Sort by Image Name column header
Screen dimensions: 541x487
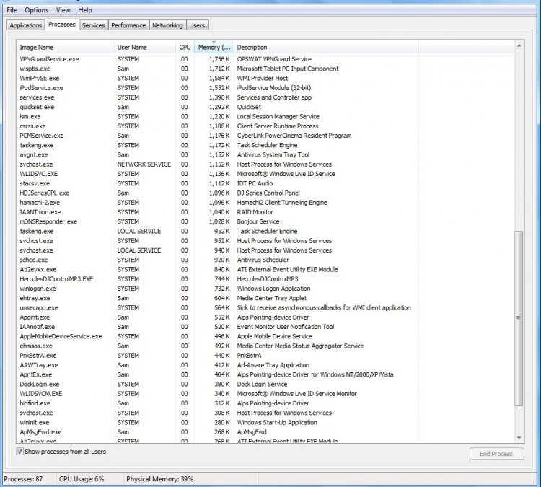tap(65, 48)
